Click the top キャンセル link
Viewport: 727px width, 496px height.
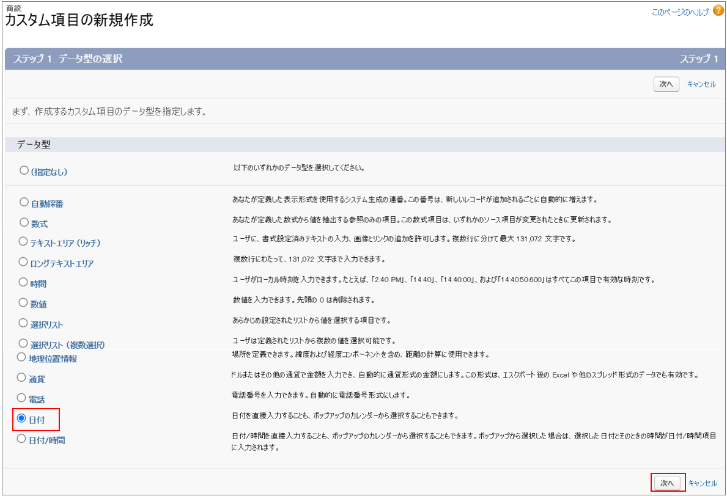(701, 84)
